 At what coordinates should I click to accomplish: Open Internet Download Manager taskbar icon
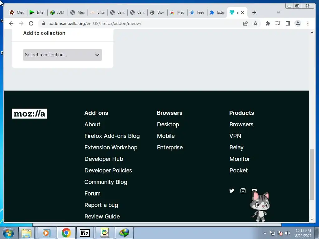124,233
